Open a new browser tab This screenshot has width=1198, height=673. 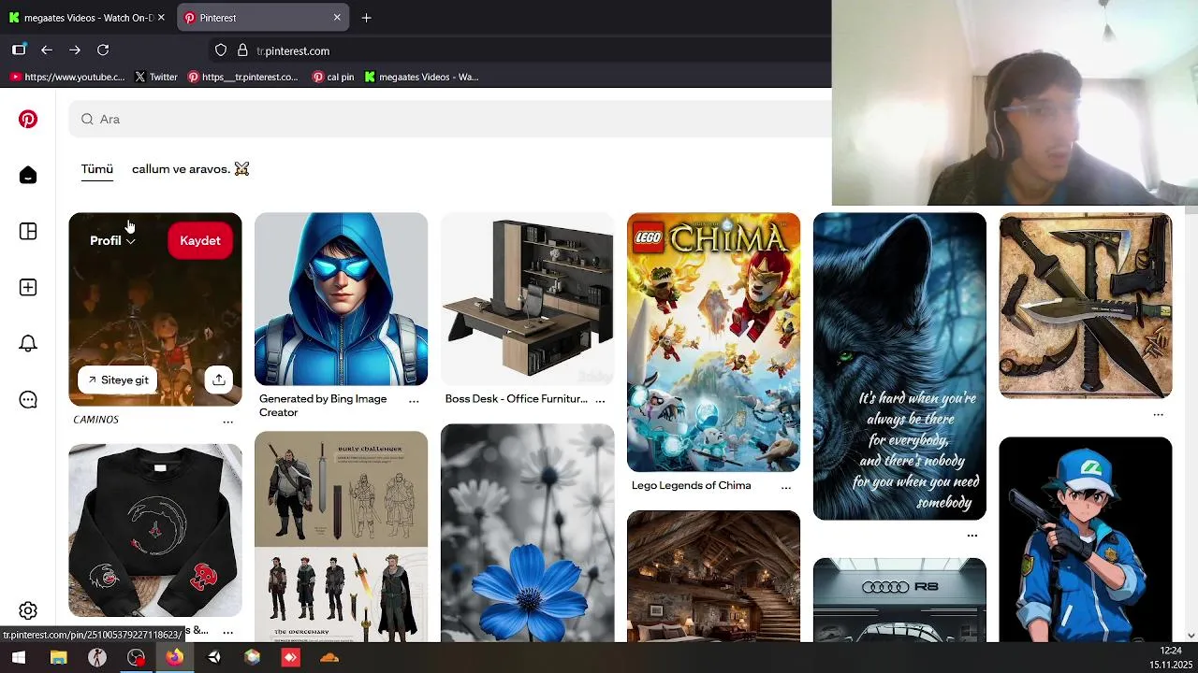coord(366,18)
